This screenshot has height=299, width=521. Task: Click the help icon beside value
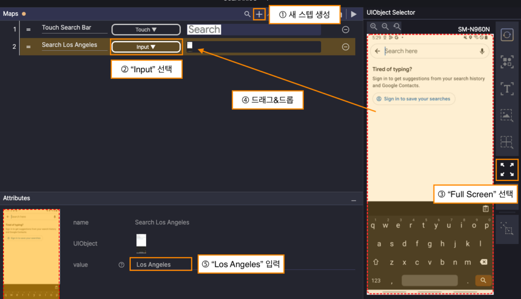121,264
